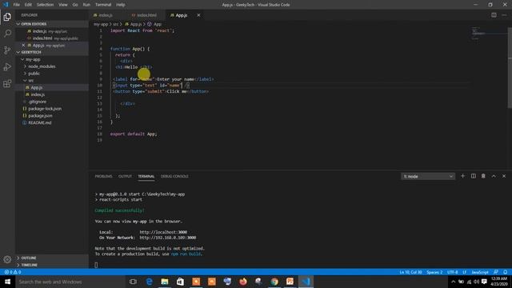Screen dimensions: 512x288
Task: Click LF end-of-line setting
Action: [464, 272]
